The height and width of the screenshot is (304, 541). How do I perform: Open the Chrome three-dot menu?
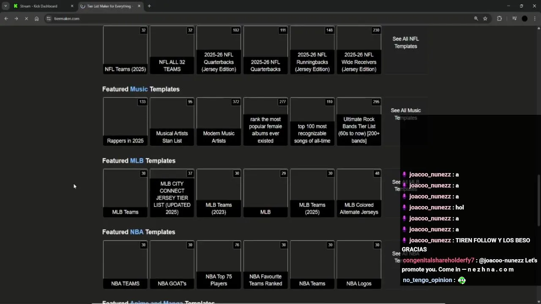click(x=535, y=19)
